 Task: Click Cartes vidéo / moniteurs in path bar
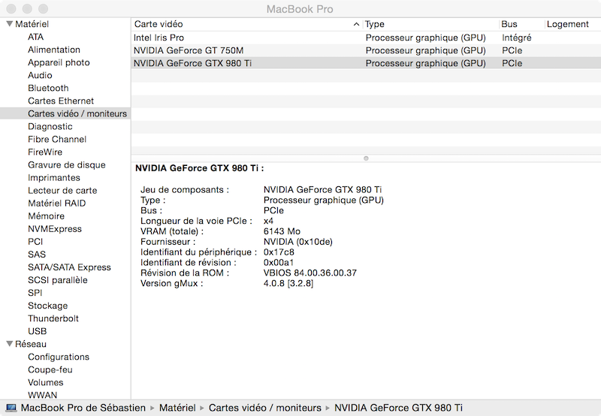265,408
